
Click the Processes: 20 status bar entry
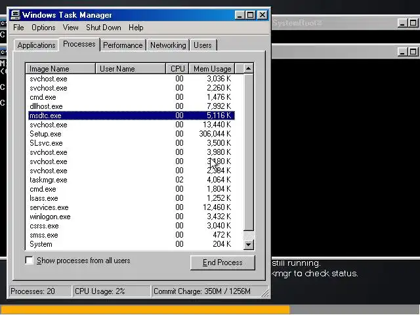pos(40,291)
